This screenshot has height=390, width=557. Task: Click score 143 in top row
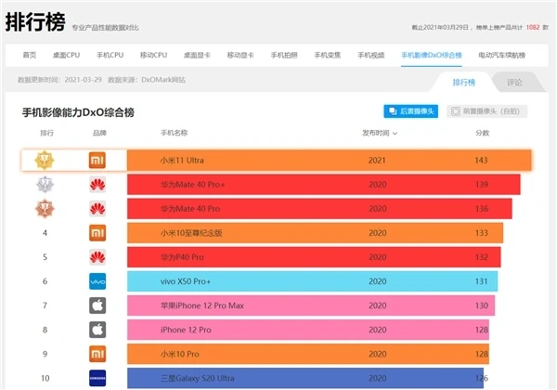tap(481, 161)
